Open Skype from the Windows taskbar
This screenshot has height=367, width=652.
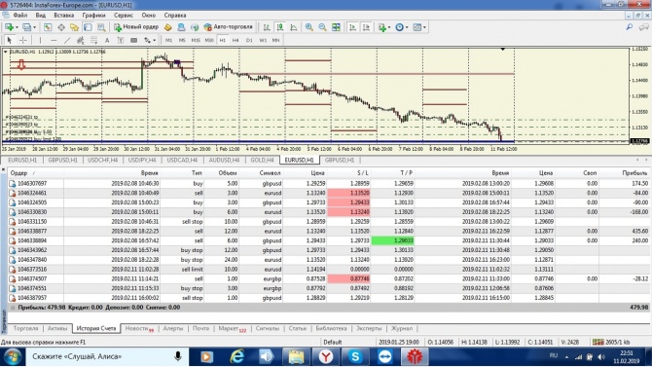355,356
